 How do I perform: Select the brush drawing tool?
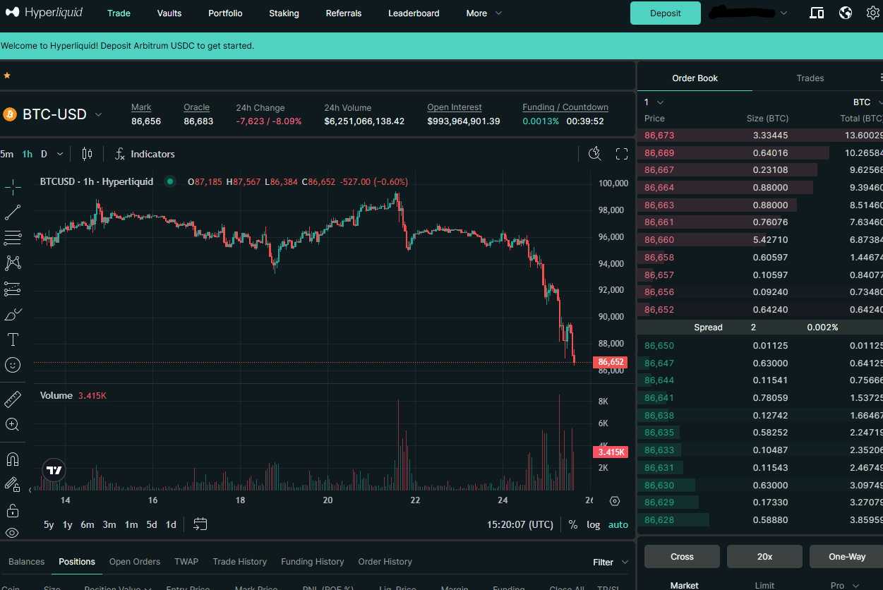(13, 314)
